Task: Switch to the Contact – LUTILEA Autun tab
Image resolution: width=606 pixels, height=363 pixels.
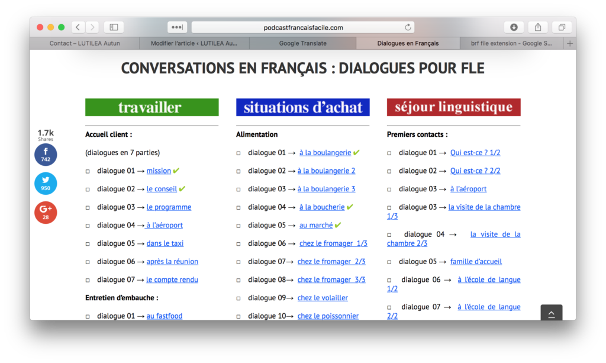Action: point(85,43)
